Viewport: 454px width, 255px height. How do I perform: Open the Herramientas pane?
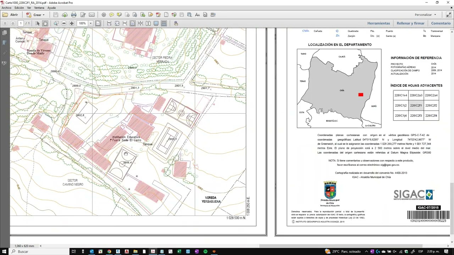tap(378, 23)
